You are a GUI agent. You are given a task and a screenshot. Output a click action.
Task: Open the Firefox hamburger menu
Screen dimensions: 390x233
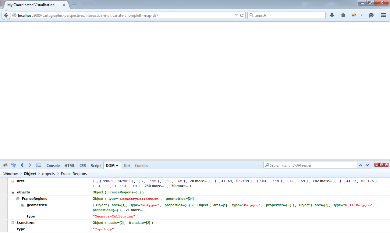384,15
